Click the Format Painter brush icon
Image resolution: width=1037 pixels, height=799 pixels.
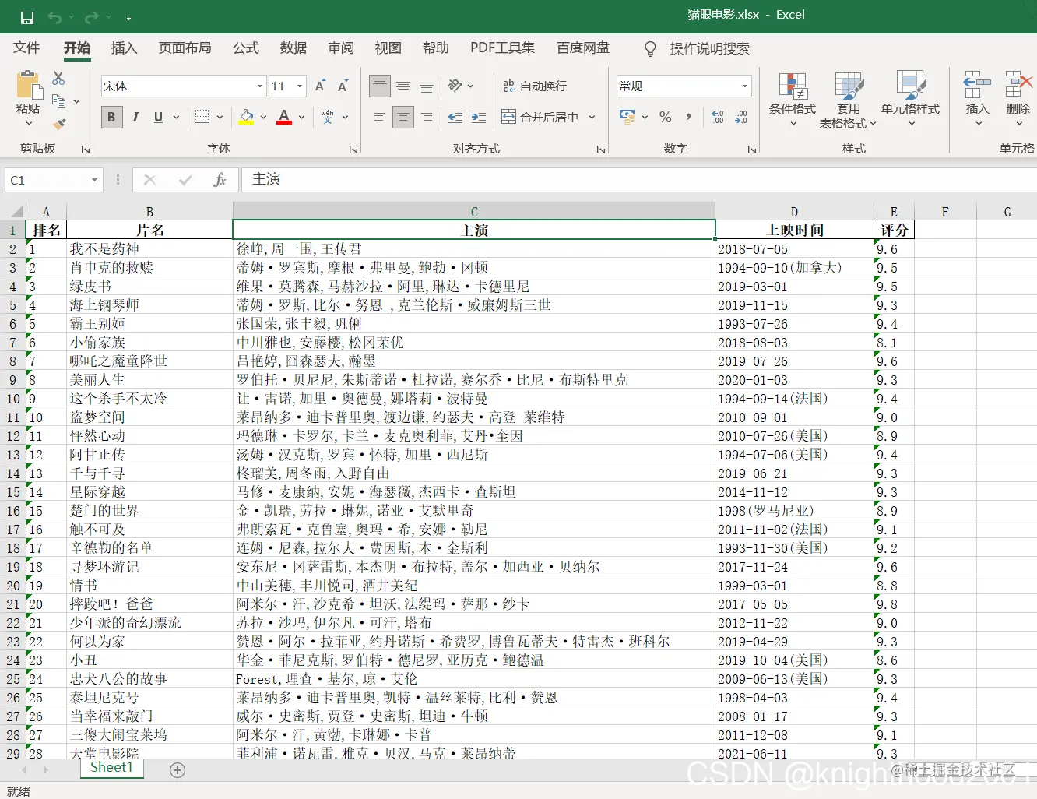point(59,124)
